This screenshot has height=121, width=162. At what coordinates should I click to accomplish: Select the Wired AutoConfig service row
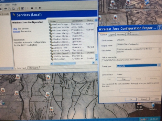[72, 50]
